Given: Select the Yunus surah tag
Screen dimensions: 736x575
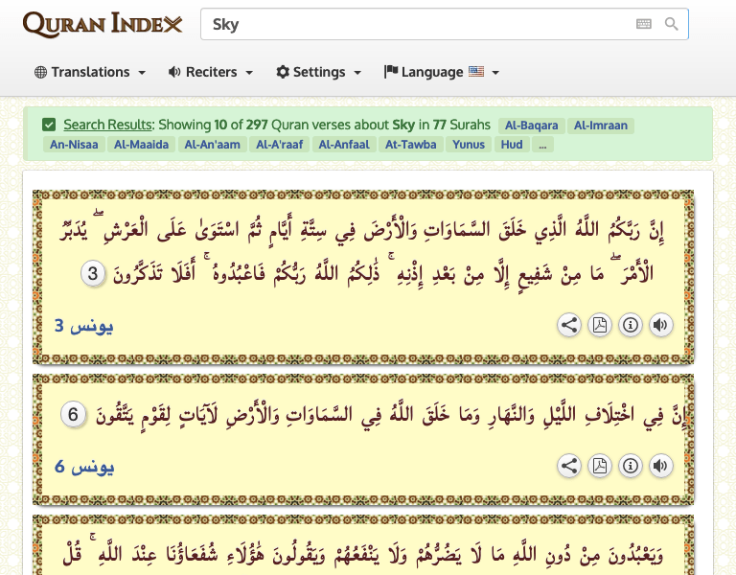Looking at the screenshot, I should coord(469,145).
